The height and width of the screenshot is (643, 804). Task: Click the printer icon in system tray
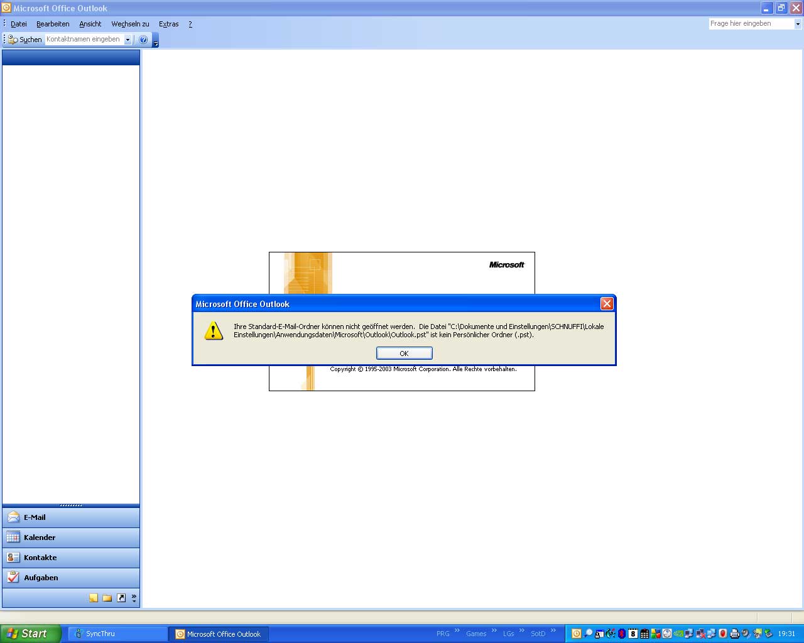(735, 634)
